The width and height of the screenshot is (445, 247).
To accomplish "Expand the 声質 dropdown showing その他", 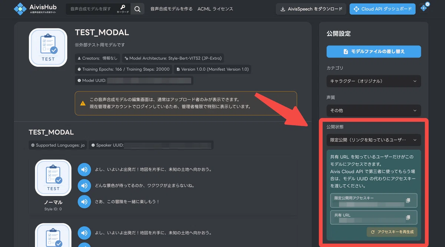I will (x=374, y=110).
